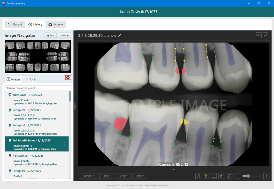274x189 pixels.
Task: Click the contrast half-circle icon
Action: click(222, 176)
